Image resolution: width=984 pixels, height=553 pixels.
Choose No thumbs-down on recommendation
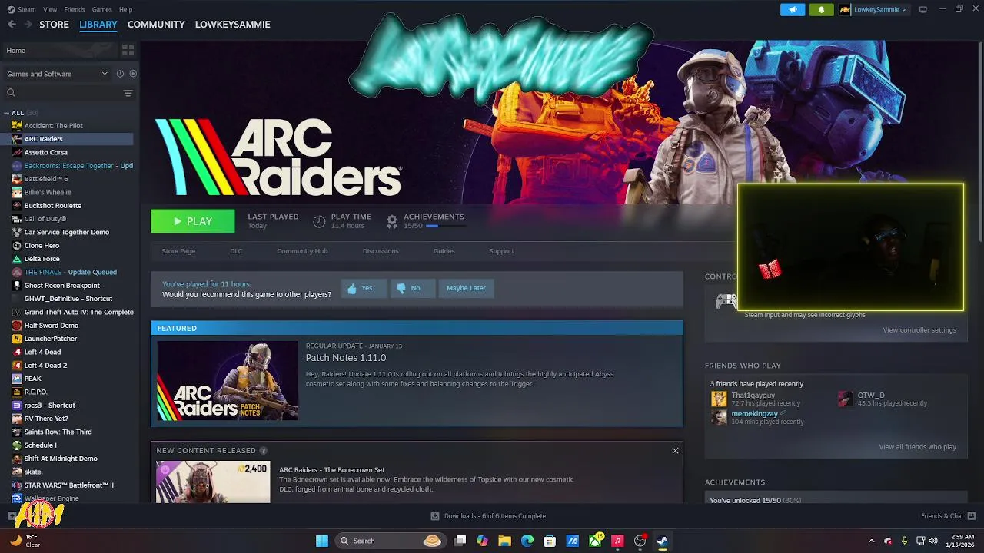411,288
